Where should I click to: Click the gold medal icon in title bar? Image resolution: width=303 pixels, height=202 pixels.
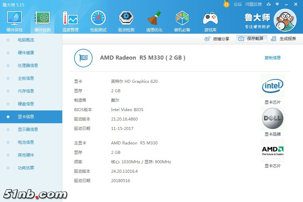click(227, 4)
